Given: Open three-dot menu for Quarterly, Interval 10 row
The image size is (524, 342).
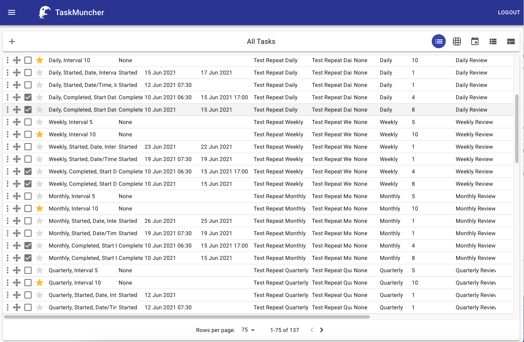Looking at the screenshot, I should 7,283.
